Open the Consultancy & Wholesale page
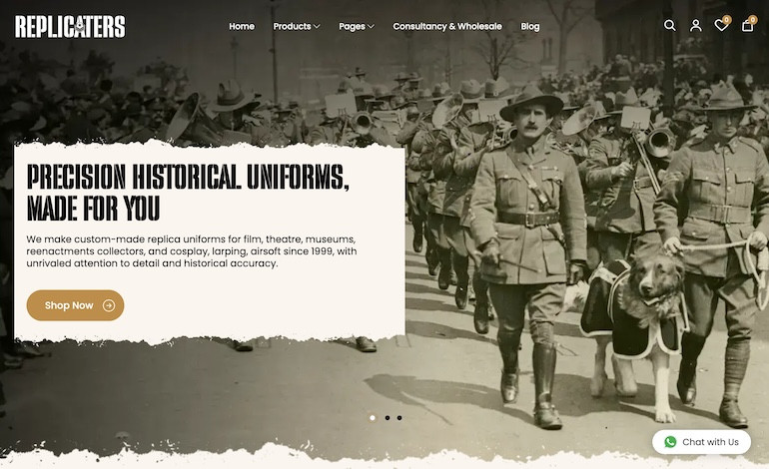This screenshot has width=769, height=469. [447, 27]
